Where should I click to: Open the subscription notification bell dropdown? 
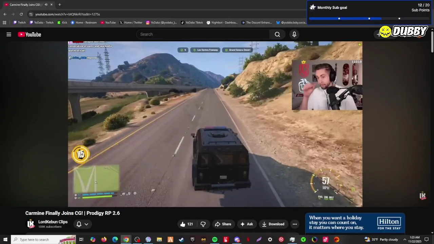click(82, 224)
